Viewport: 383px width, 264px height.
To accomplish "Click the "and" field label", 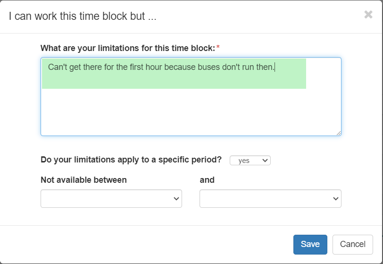I will [x=207, y=179].
